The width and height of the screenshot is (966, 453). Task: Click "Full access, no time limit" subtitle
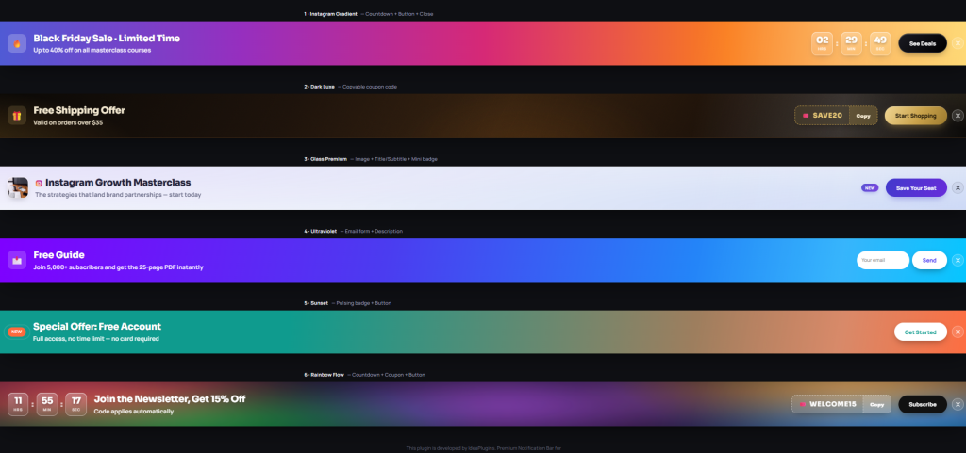pos(67,339)
